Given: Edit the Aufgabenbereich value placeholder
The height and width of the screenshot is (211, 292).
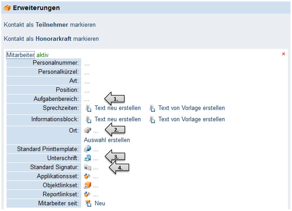Looking at the screenshot, I should tap(87, 99).
